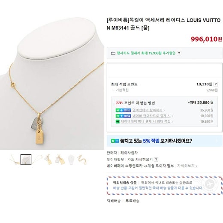Click N+ badge beside 네이버 현대카드로 결제 시
This screenshot has width=223, height=223.
123,116
